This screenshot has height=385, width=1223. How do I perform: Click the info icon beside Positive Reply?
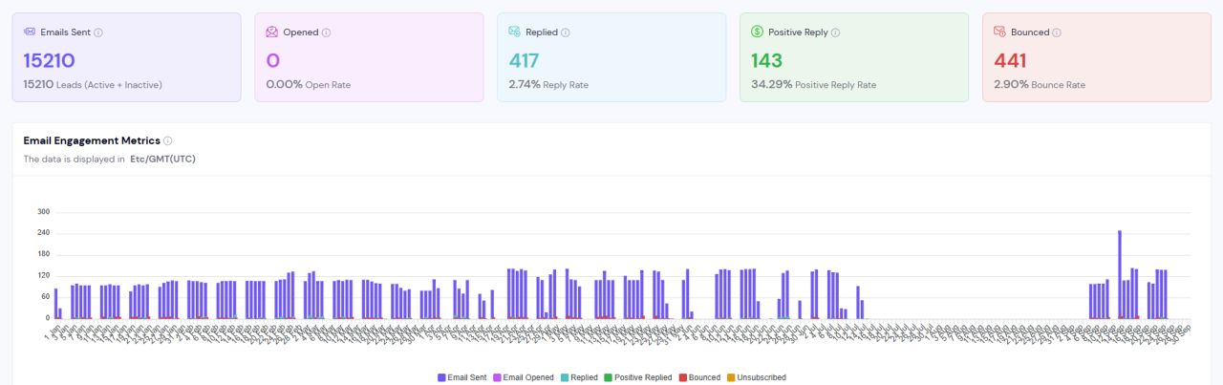tap(835, 32)
